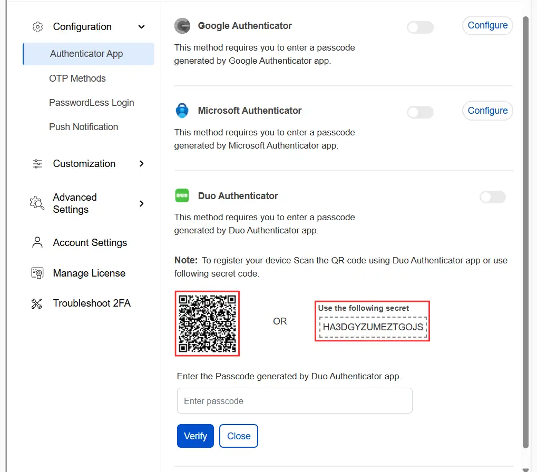Click the Manage License certificate icon
The width and height of the screenshot is (537, 472).
tap(36, 273)
